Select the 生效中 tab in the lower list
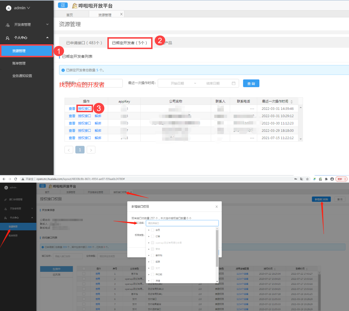Viewport: 349px width, 311px height. click(x=56, y=269)
